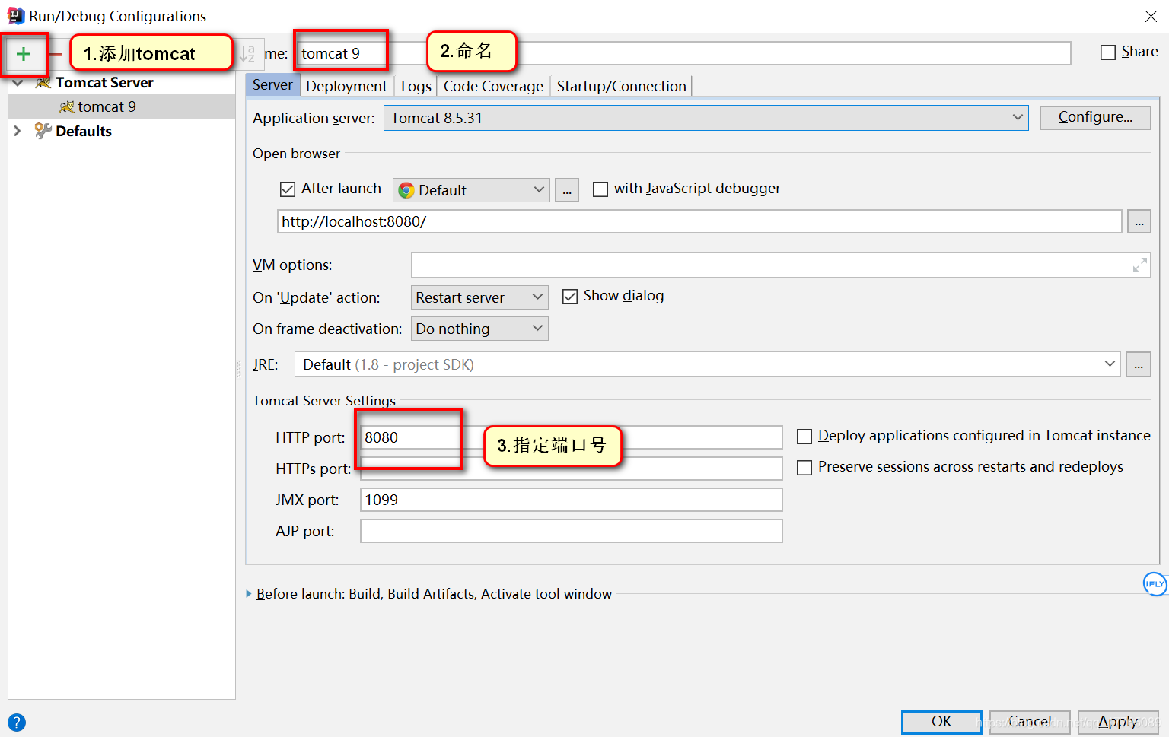
Task: Open the On Update action Restart server dropdown
Action: tap(479, 297)
